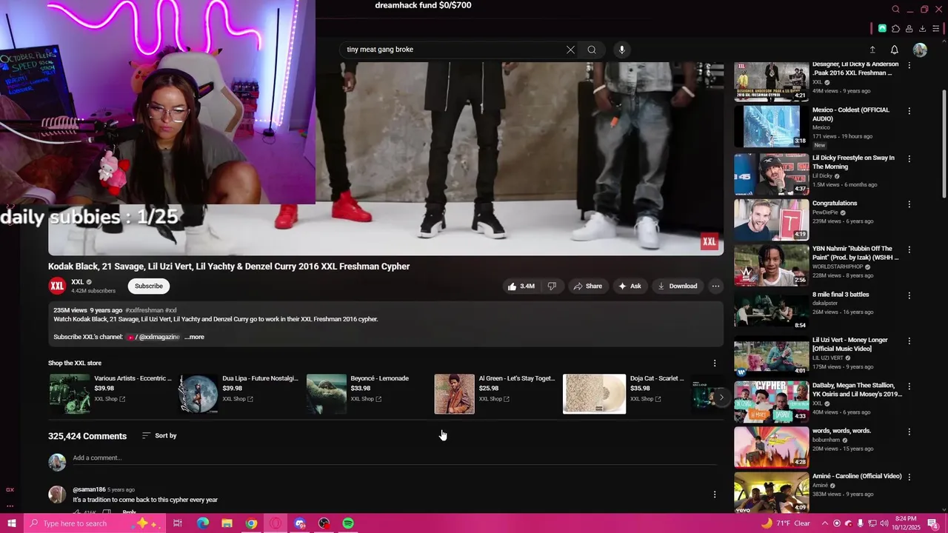Open browser tab search magnifier icon
The image size is (948, 533).
[895, 10]
